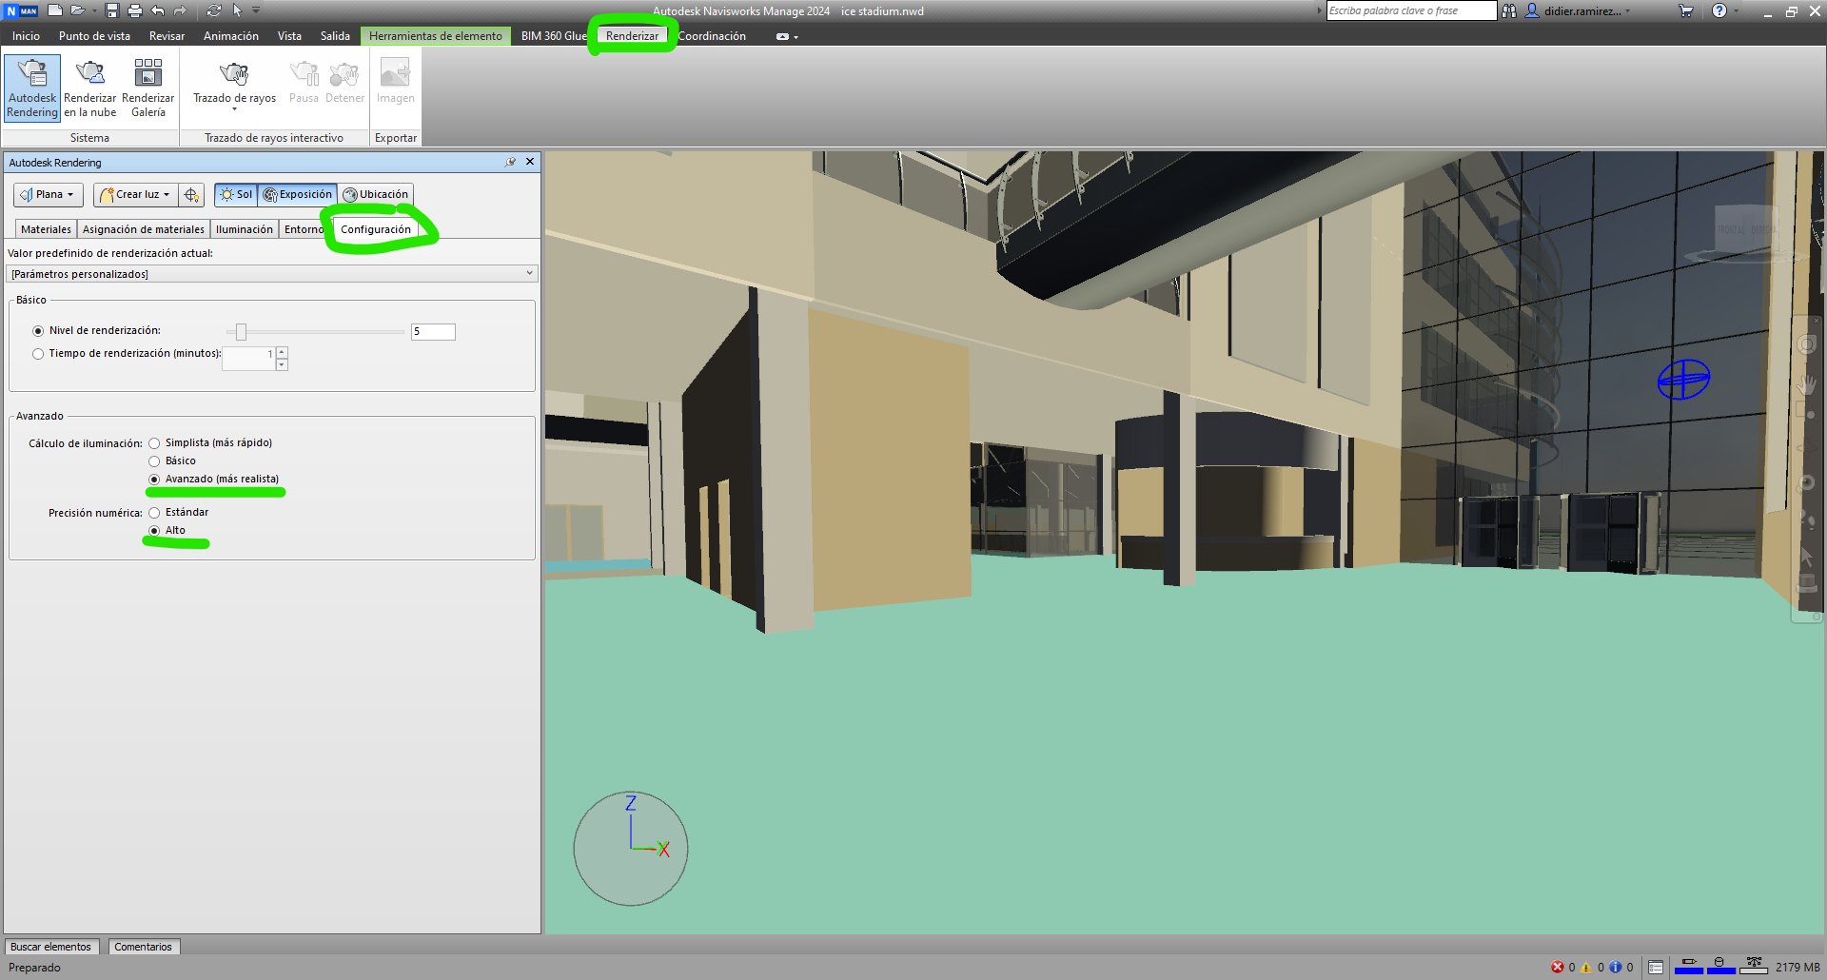Viewport: 1827px width, 980px height.
Task: Open the Punto de vista ribbon tab
Action: (x=94, y=36)
